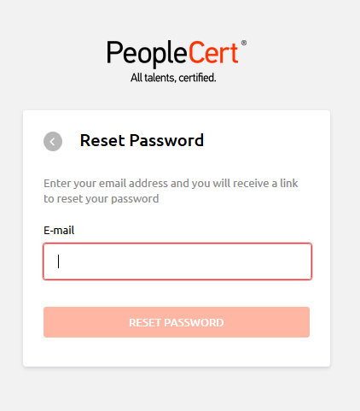Focus the E-mail input field
Screen dimensions: 360x411
pos(177,261)
